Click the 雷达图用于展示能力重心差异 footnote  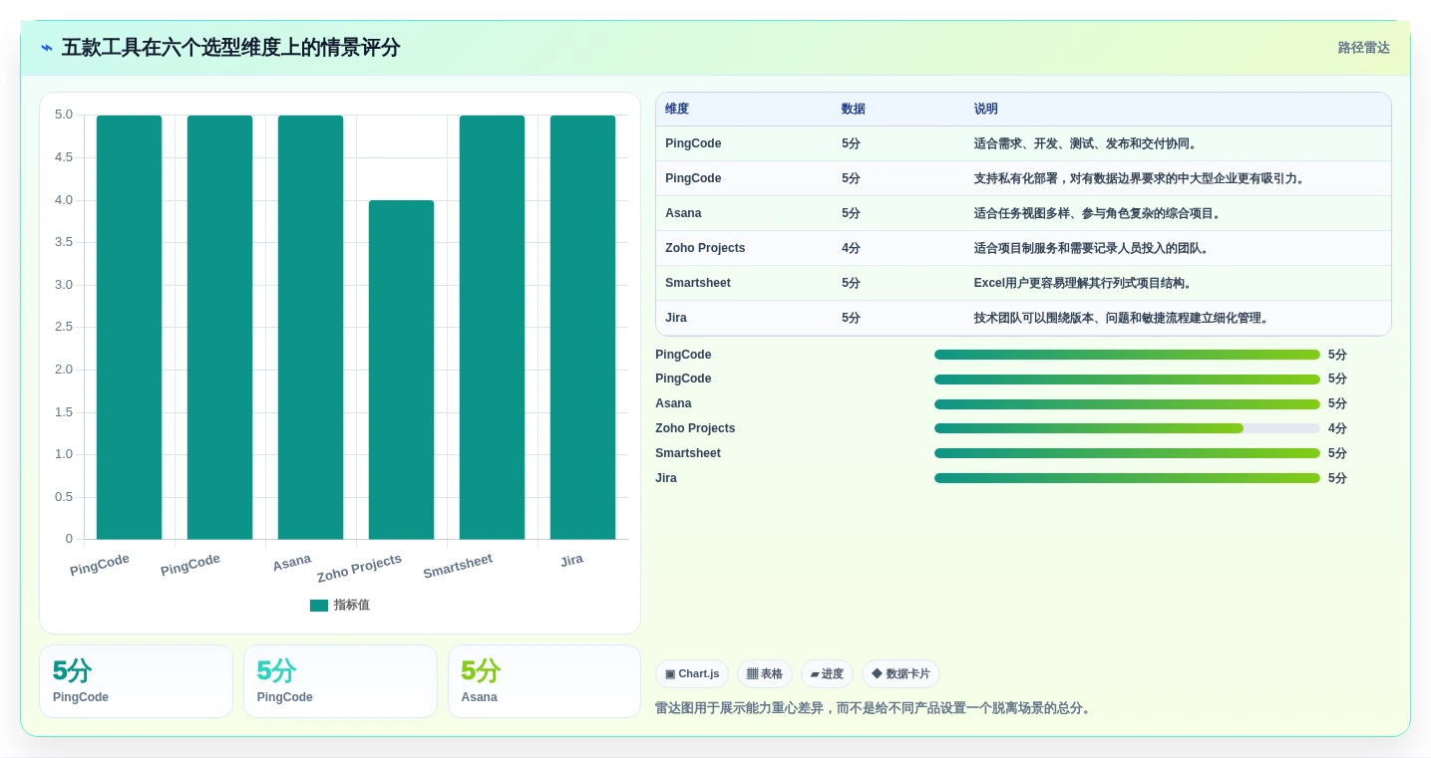point(875,708)
